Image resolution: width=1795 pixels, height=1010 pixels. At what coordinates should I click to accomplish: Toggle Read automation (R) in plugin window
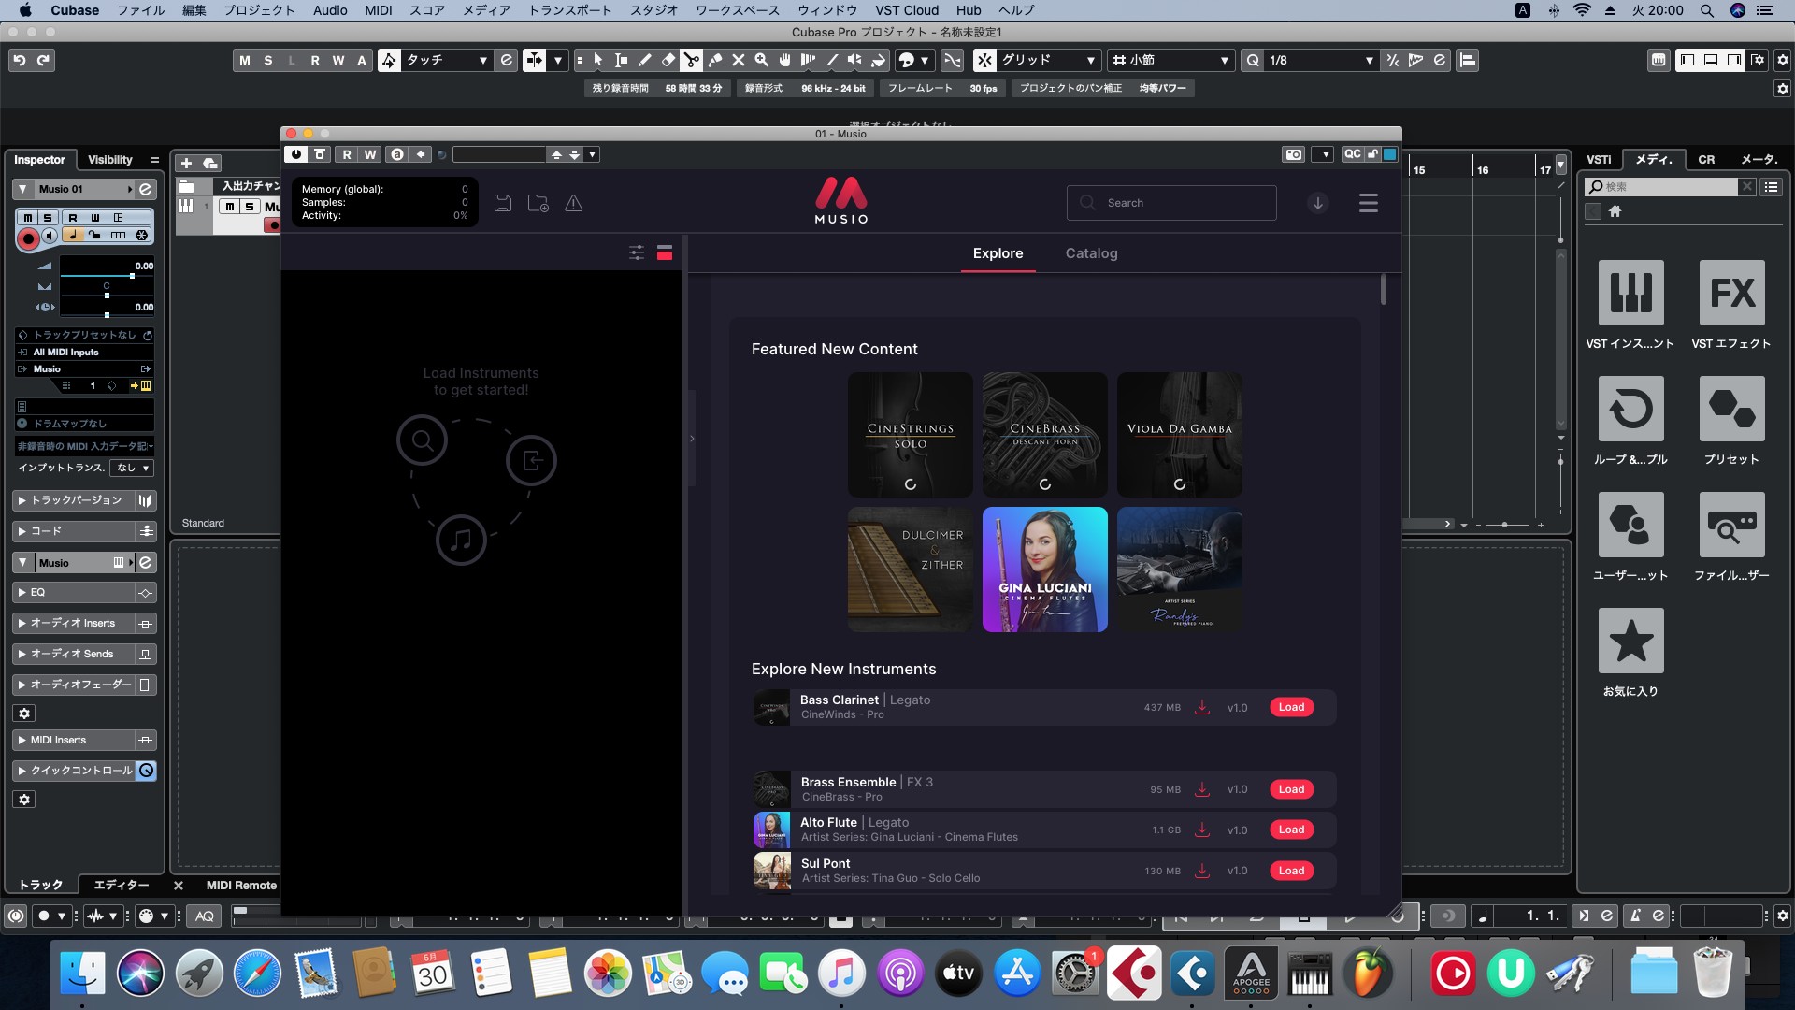click(347, 154)
